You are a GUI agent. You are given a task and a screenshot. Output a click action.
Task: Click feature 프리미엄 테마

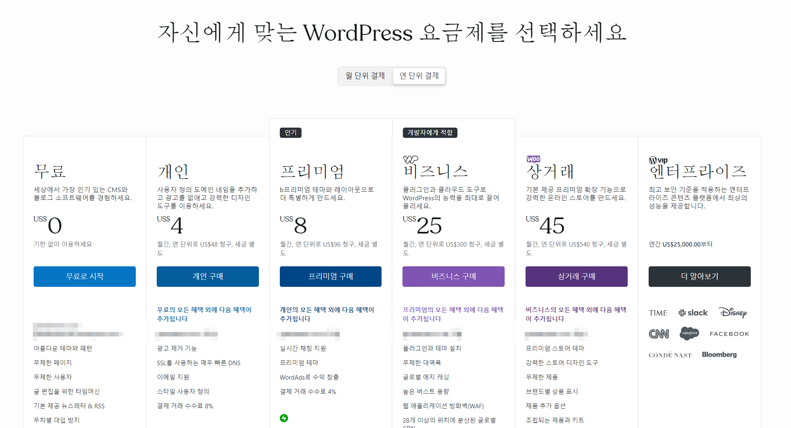pos(299,363)
